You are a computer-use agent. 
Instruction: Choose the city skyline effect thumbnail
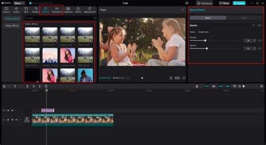click(x=50, y=55)
